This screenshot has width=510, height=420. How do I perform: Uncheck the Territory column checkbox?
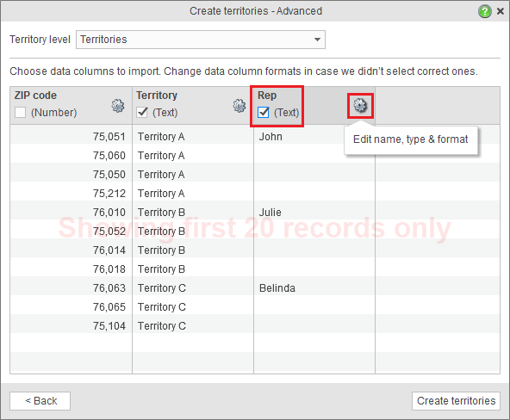coord(142,113)
